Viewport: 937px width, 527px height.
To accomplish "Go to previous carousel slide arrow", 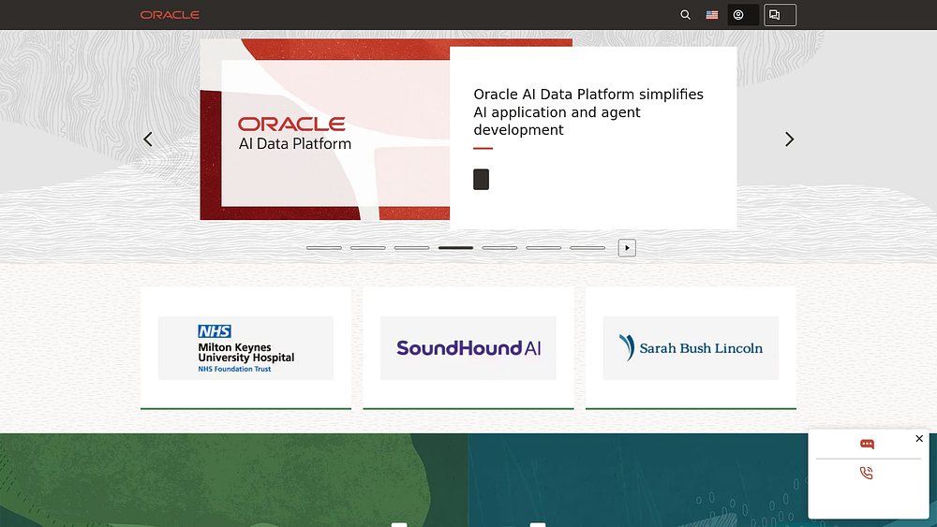I will pyautogui.click(x=148, y=139).
